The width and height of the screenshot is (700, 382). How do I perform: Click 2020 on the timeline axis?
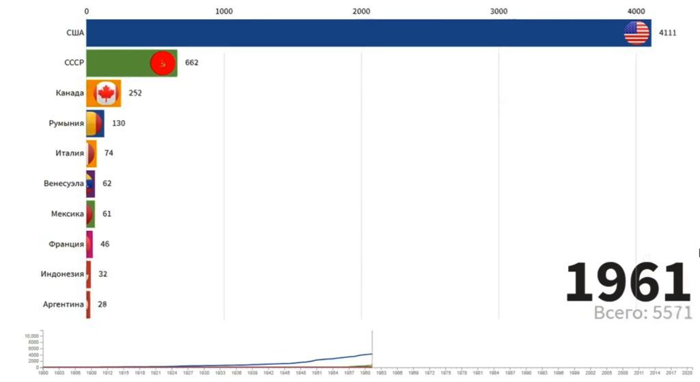tap(687, 372)
